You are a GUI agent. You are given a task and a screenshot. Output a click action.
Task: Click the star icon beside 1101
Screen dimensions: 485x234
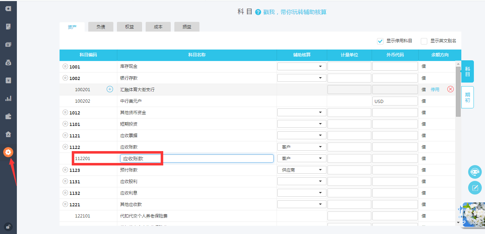coord(65,124)
